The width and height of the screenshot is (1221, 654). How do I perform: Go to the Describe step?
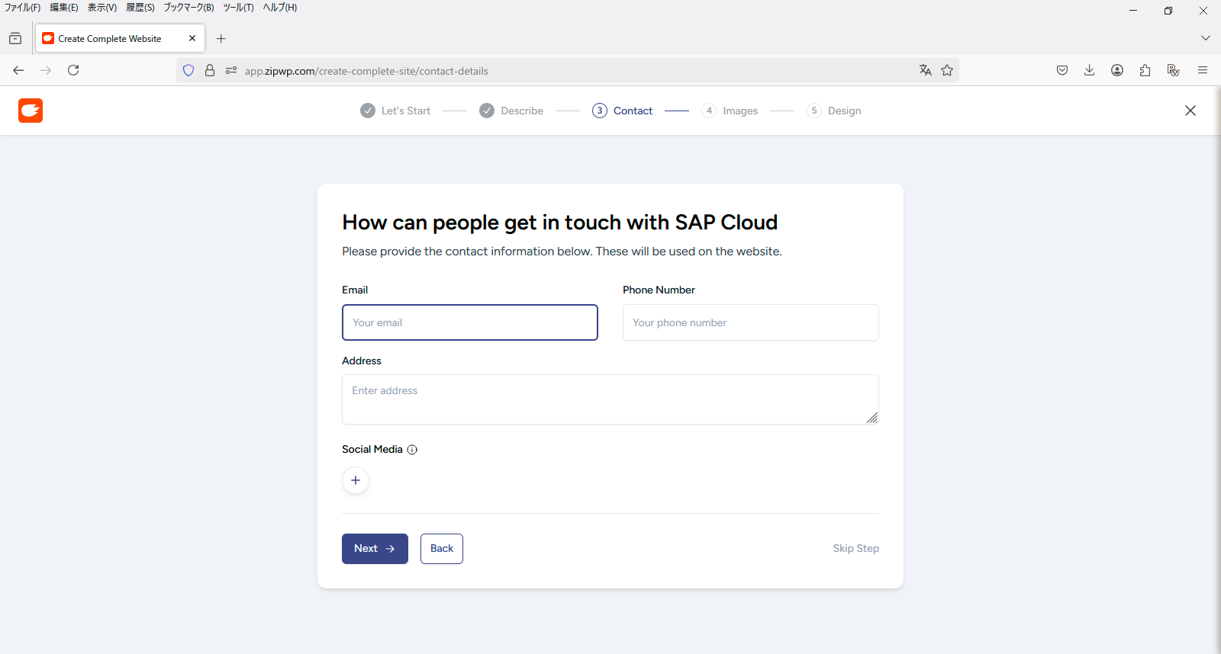pos(511,111)
